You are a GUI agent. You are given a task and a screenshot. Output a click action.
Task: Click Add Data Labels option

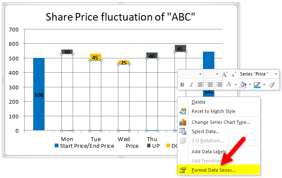pos(209,152)
